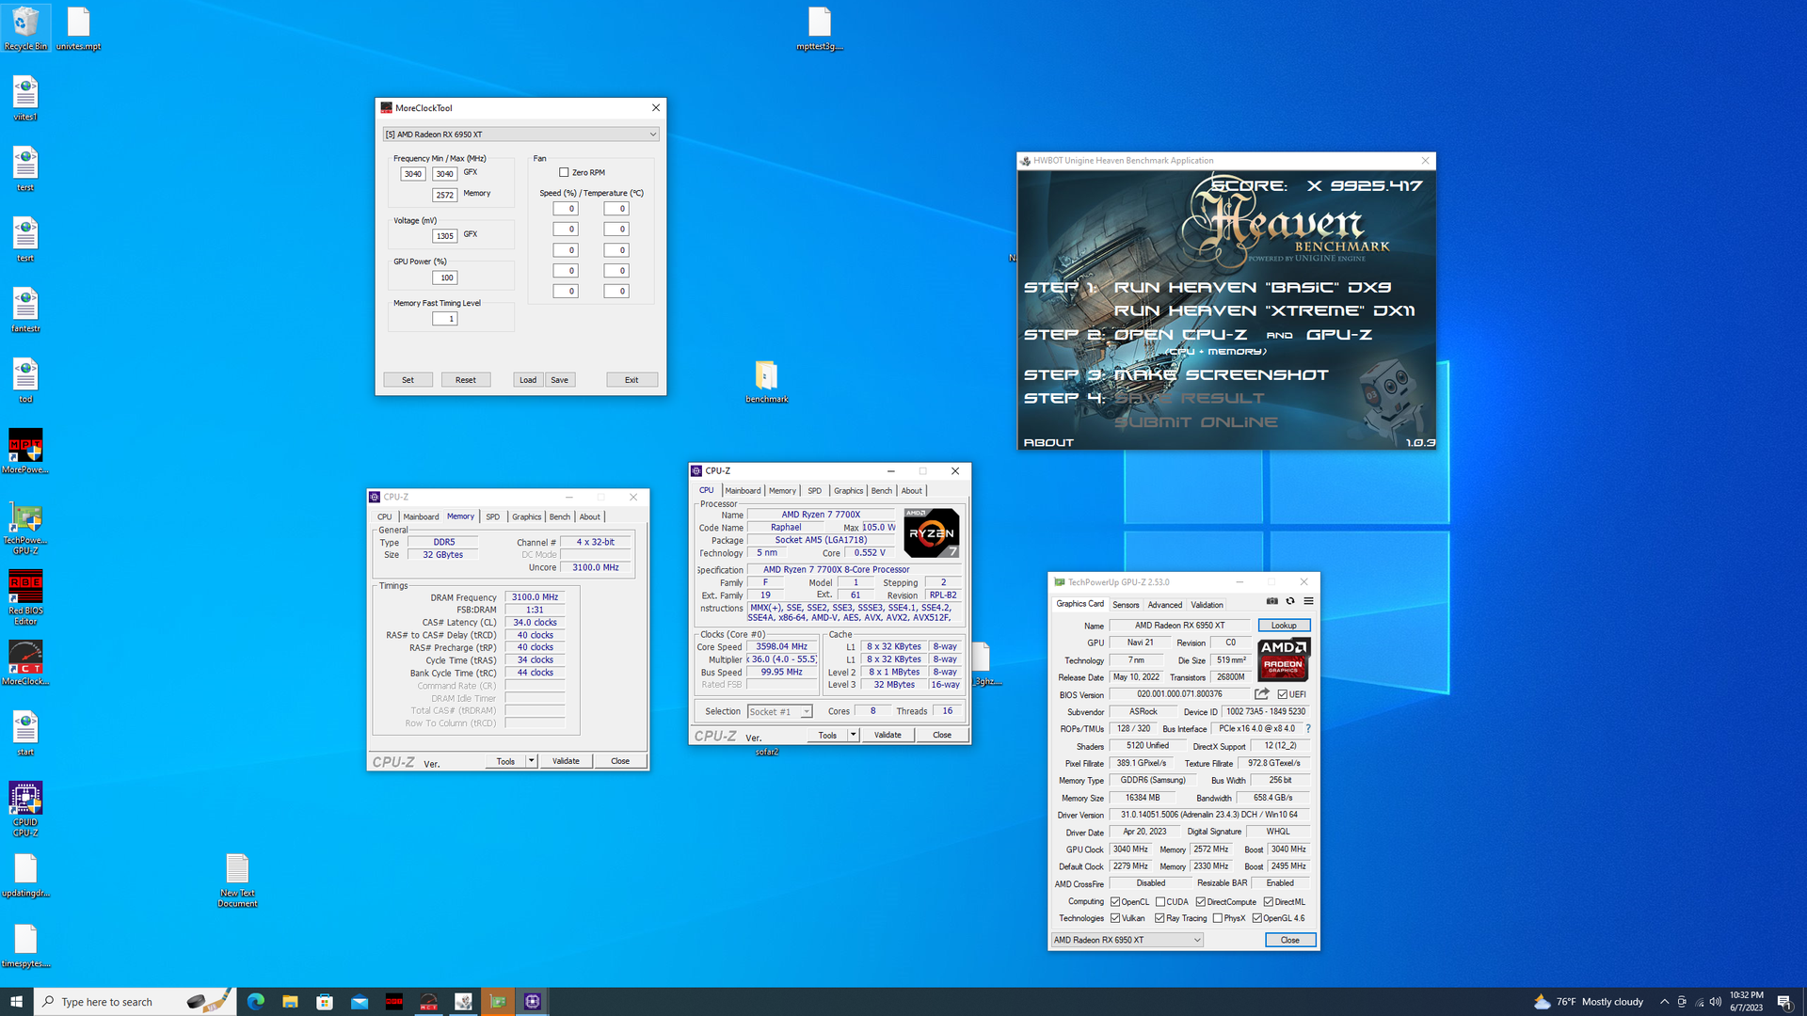The height and width of the screenshot is (1016, 1807).
Task: Open the MorePowerTool desktop shortcut
Action: click(25, 451)
